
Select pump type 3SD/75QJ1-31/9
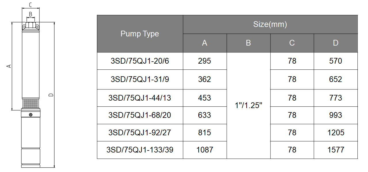(140, 79)
